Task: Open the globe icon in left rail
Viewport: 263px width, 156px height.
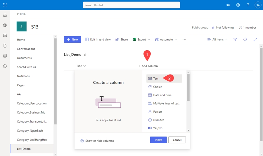Action: coord(5,25)
